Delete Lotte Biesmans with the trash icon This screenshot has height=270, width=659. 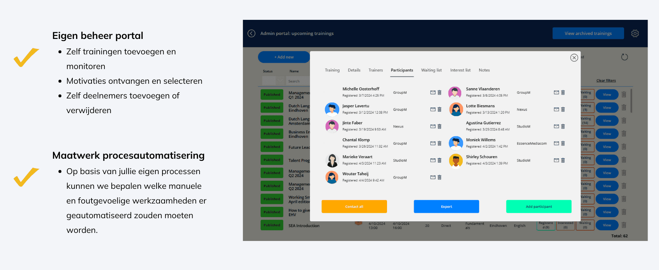(x=563, y=109)
